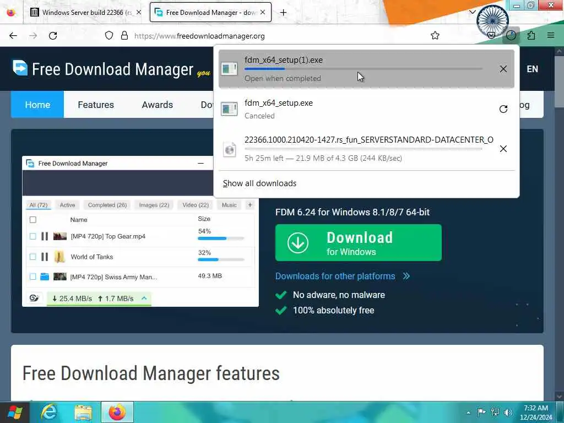The image size is (564, 423).
Task: Pause the World of Tanks download
Action: pos(45,257)
